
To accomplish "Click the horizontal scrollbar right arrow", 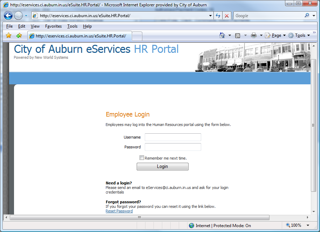I will 307,217.
